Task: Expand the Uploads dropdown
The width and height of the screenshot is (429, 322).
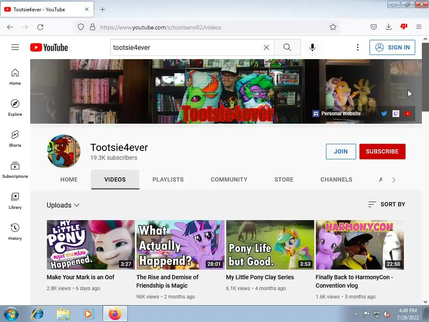Action: 63,205
